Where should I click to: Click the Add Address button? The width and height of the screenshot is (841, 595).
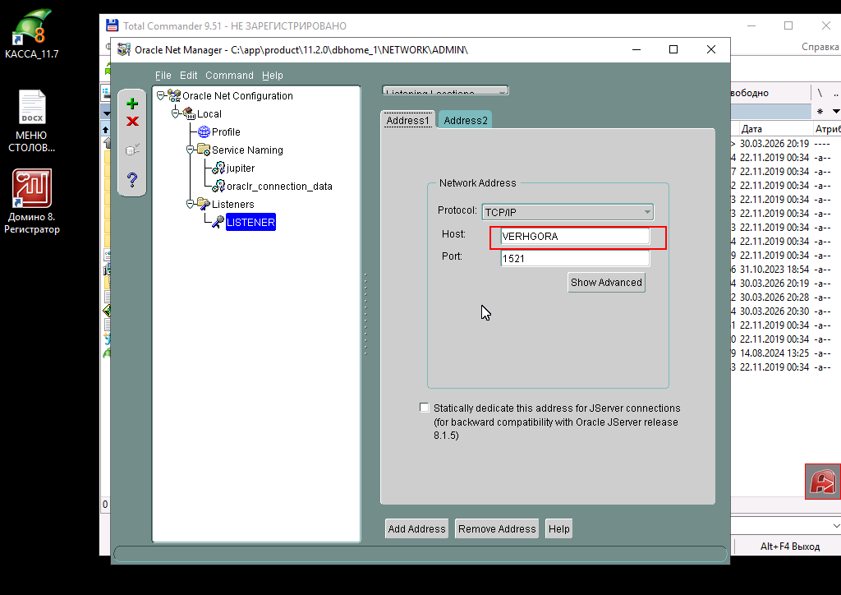(x=416, y=529)
